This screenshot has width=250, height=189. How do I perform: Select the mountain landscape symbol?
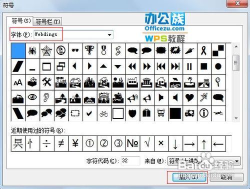coord(18,98)
